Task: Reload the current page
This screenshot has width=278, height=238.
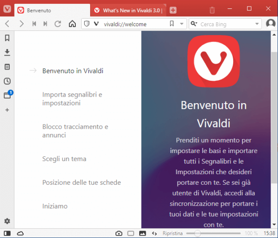Action: (x=58, y=24)
